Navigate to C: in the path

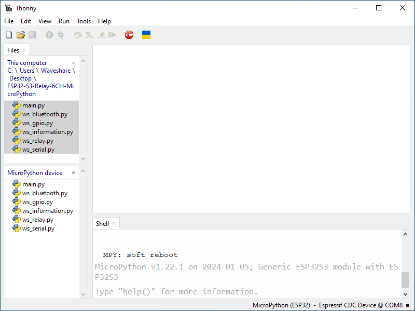pos(10,71)
